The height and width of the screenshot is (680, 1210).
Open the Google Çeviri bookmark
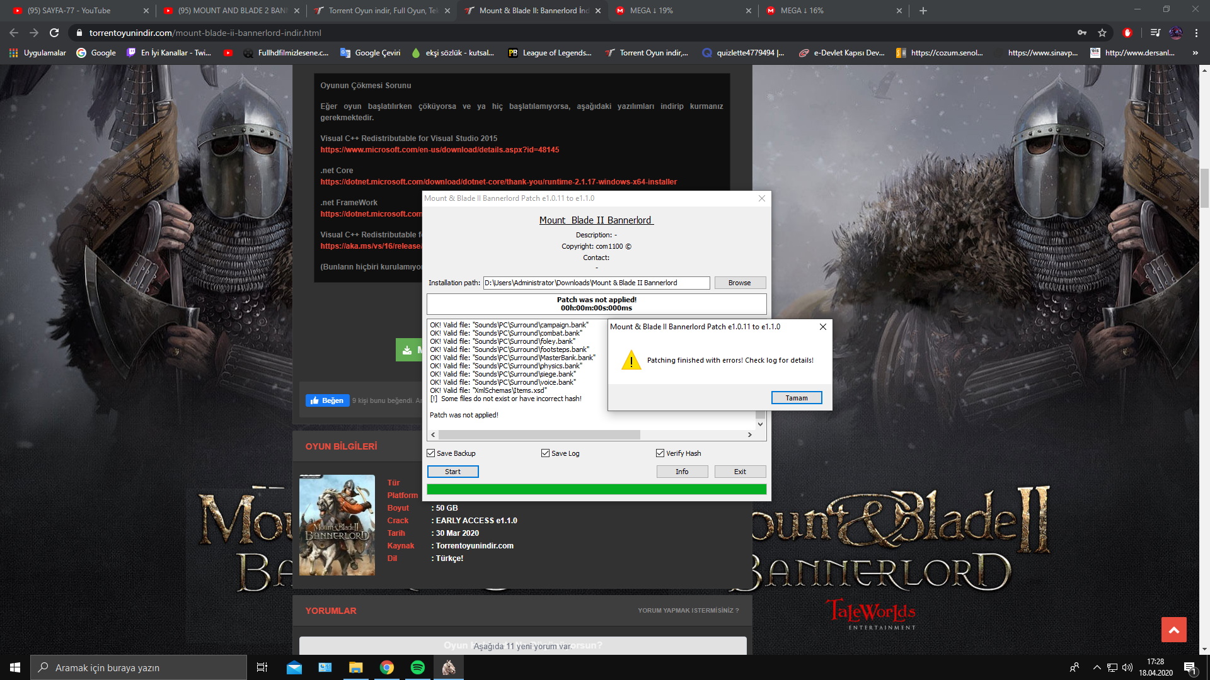(371, 53)
